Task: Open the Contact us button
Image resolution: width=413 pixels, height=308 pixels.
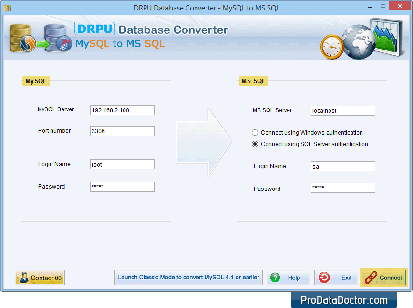Action: coord(40,278)
